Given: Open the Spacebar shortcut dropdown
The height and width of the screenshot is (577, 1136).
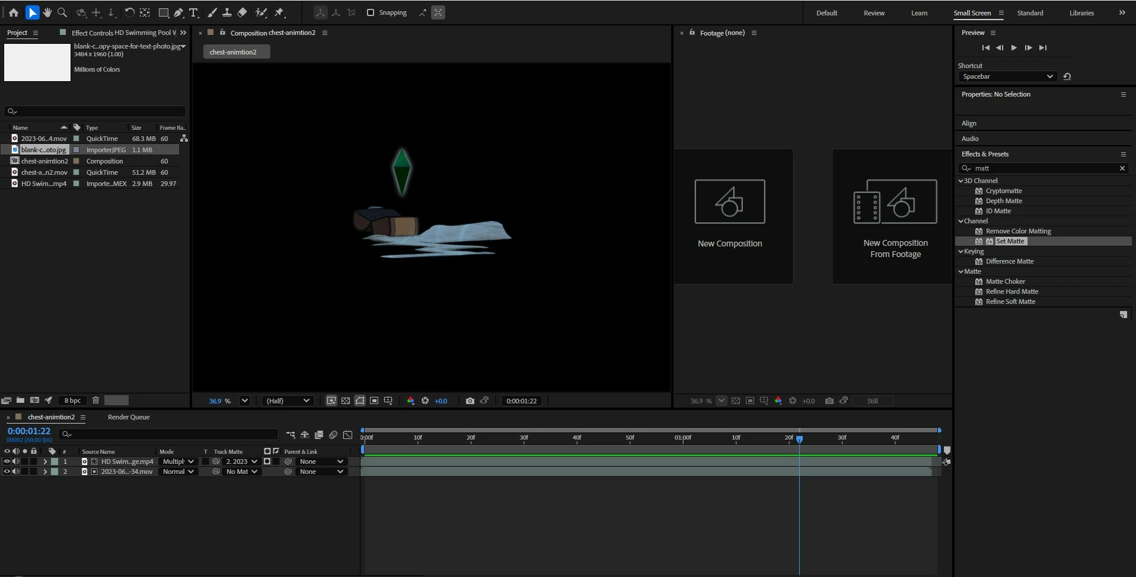Looking at the screenshot, I should [1007, 76].
